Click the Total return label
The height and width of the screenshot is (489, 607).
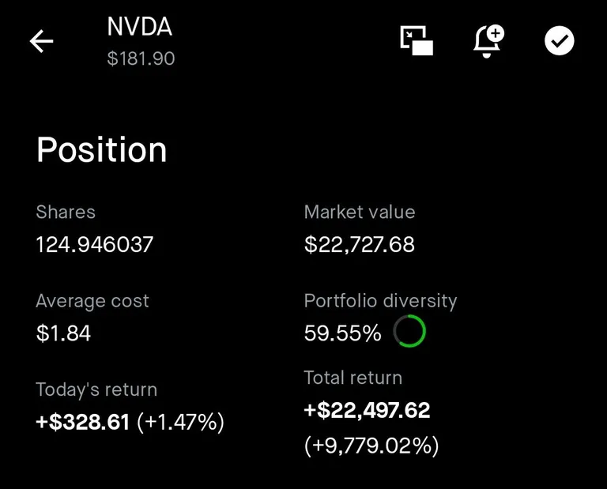click(353, 378)
